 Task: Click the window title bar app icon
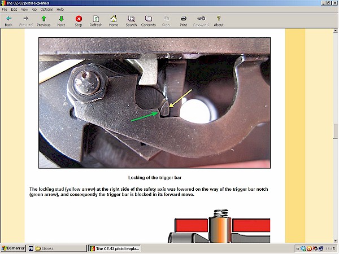pos(3,3)
